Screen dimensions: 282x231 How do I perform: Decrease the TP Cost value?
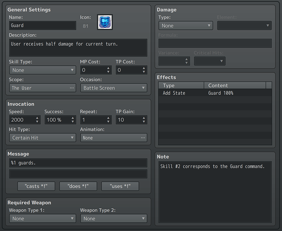[144, 72]
